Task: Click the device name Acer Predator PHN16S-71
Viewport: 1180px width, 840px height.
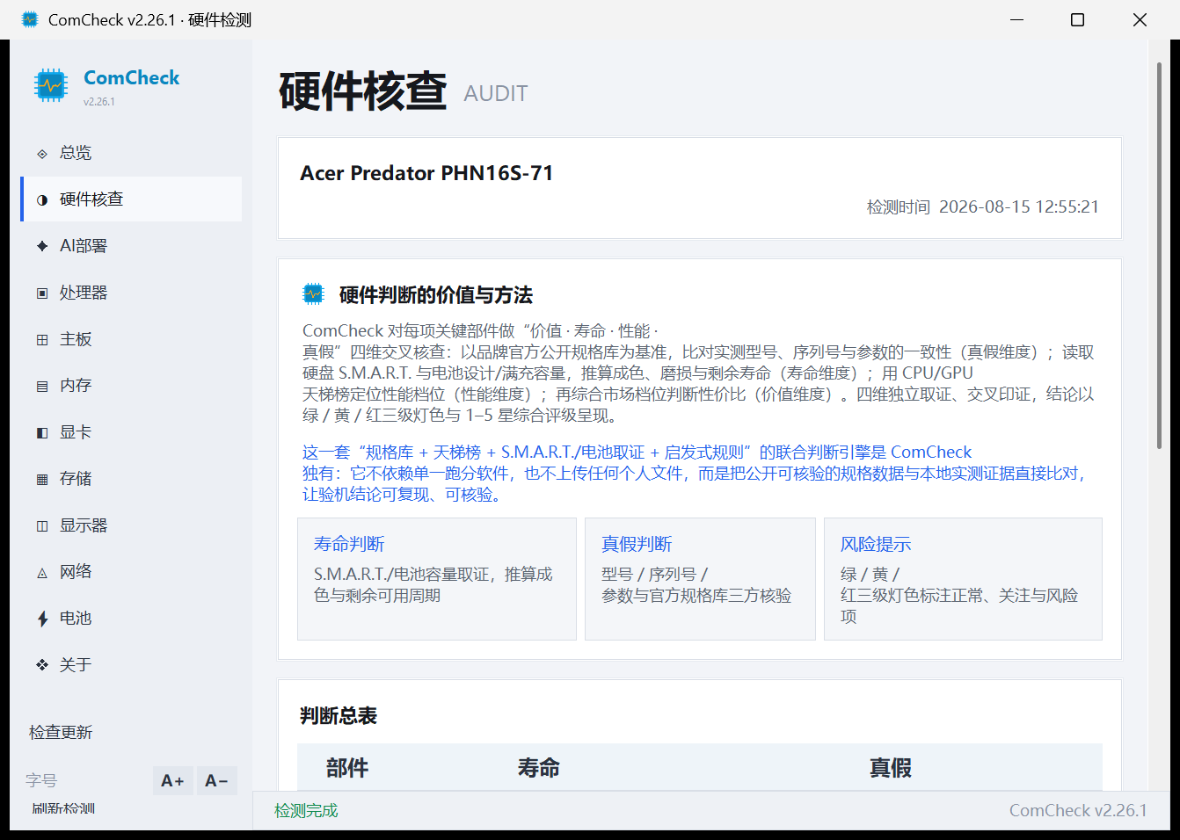Action: pos(426,173)
